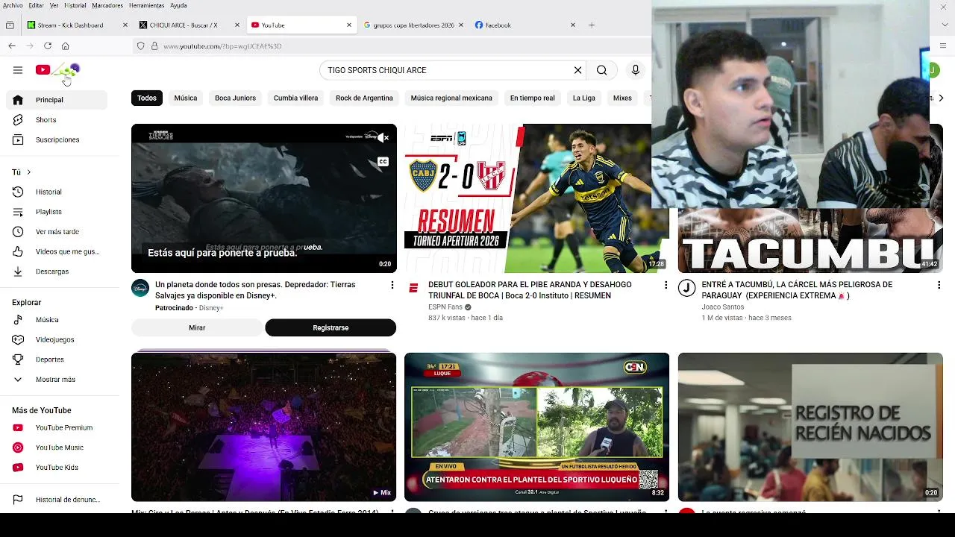955x537 pixels.
Task: Open new browser tab with plus
Action: pyautogui.click(x=592, y=25)
